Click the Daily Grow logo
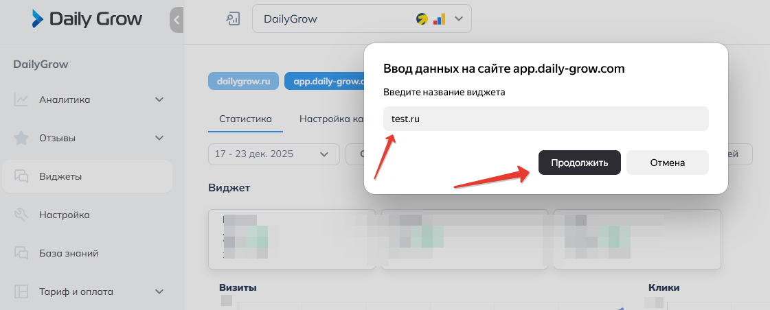Screen dimensions: 770x310 tap(87, 19)
